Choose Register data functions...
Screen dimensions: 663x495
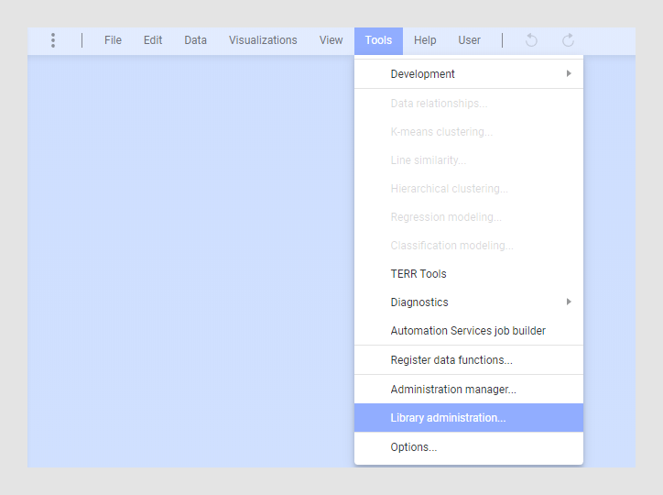[469, 360]
